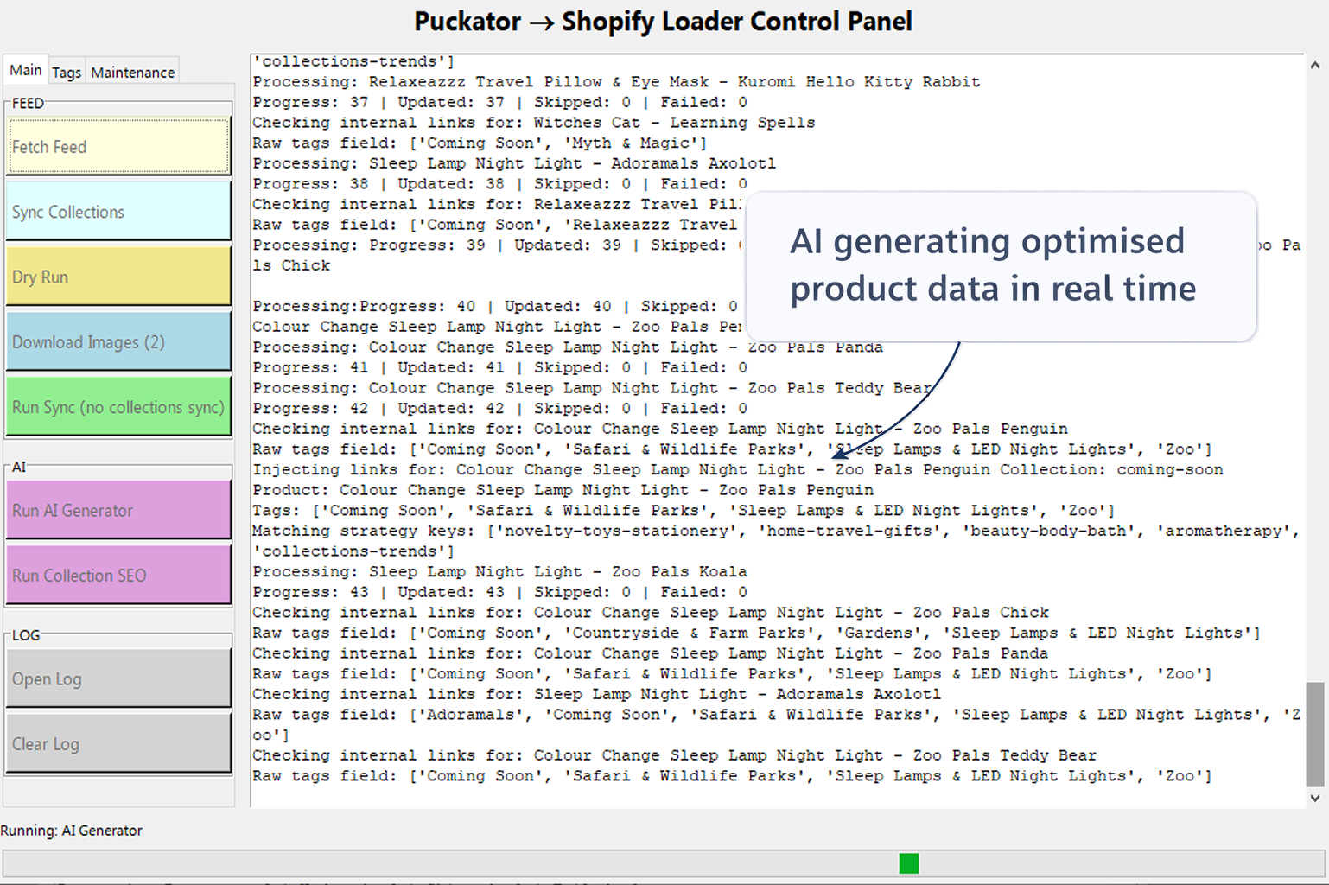The height and width of the screenshot is (885, 1329).
Task: Start a Dry Run
Action: 118,277
